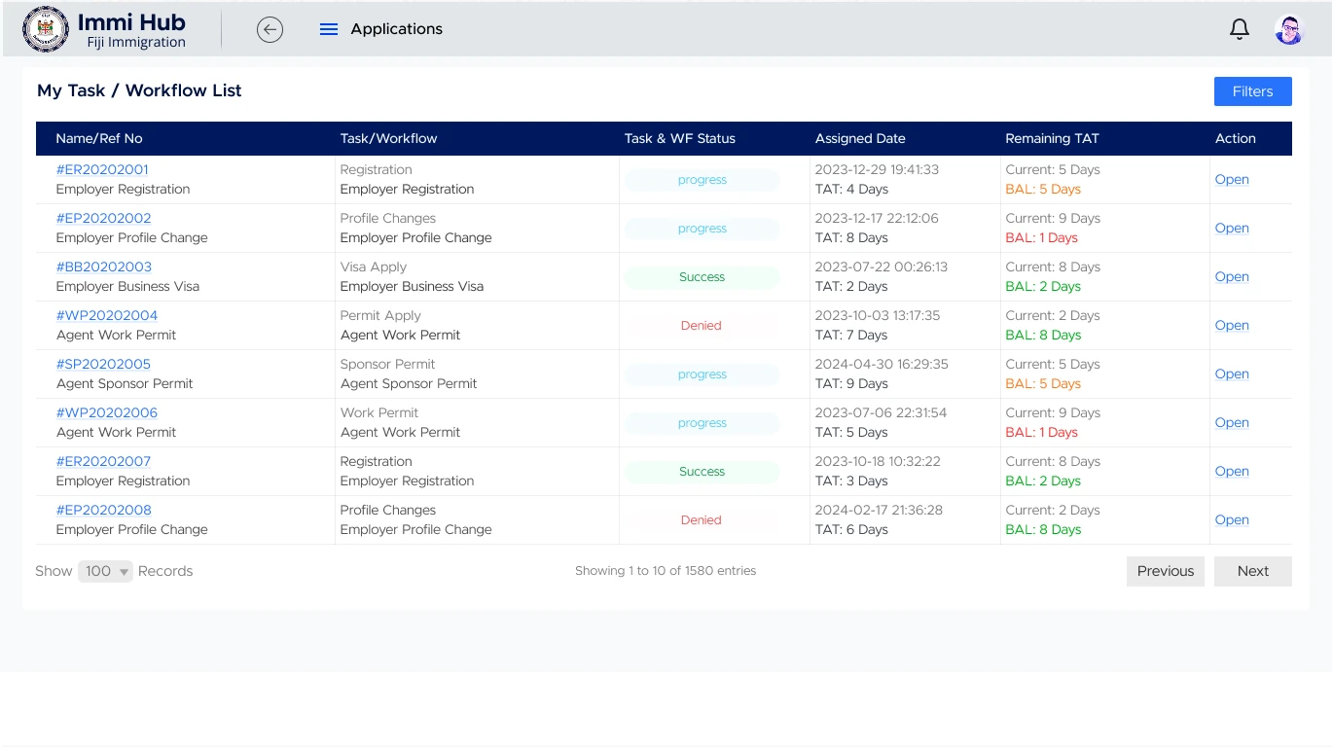Click the Assigned Date column header
This screenshot has height=748, width=1333.
click(860, 138)
